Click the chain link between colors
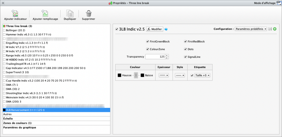This screenshot has height=137, width=282. (x=136, y=75)
